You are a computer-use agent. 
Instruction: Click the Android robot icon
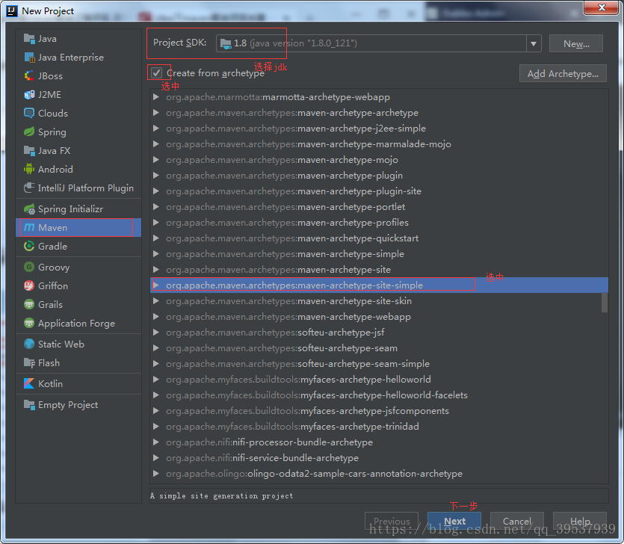(x=29, y=169)
